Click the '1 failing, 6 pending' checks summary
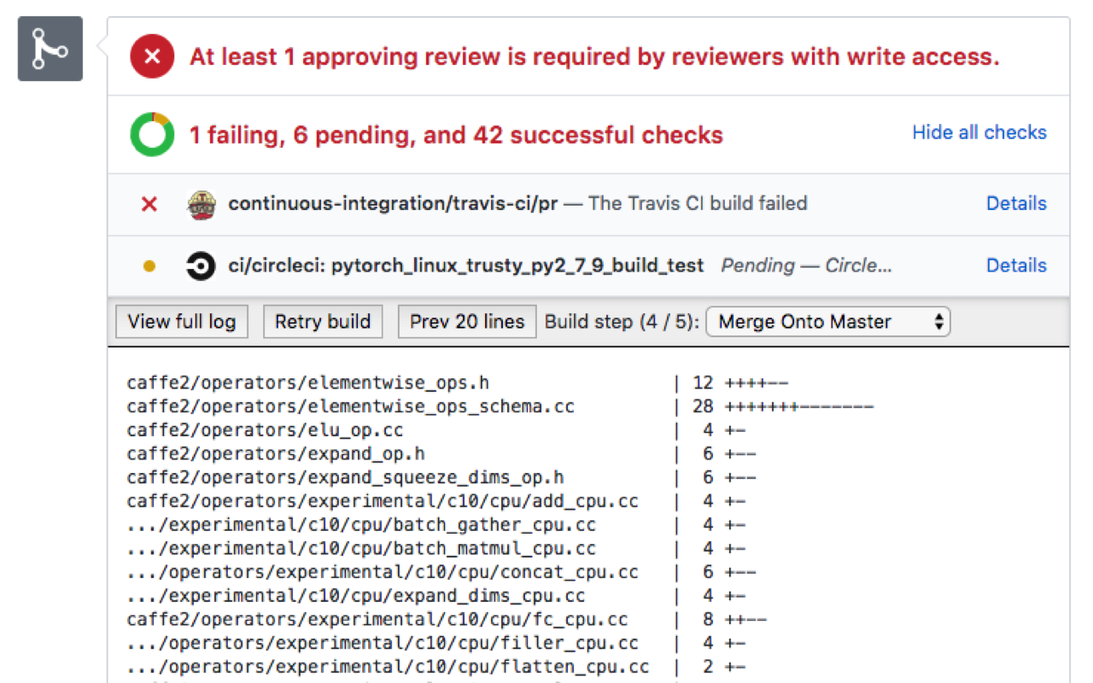 [456, 135]
